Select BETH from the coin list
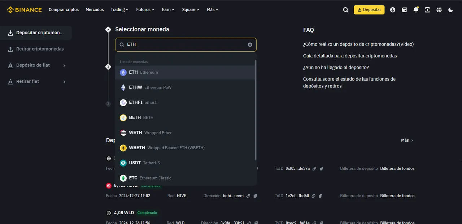The height and width of the screenshot is (224, 462). coord(185,117)
